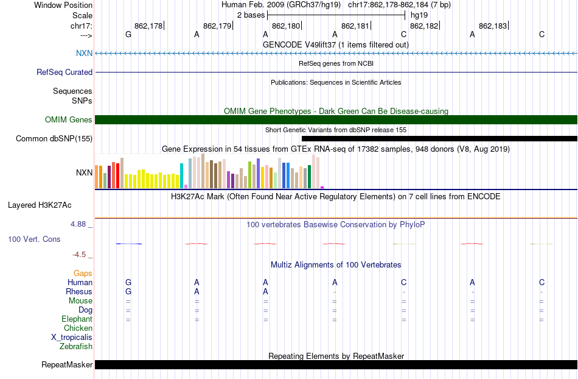The height and width of the screenshot is (379, 578).
Task: Select the Human species row label
Action: tap(80, 282)
